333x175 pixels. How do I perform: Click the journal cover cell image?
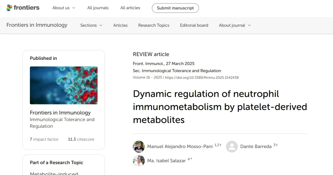point(64,85)
